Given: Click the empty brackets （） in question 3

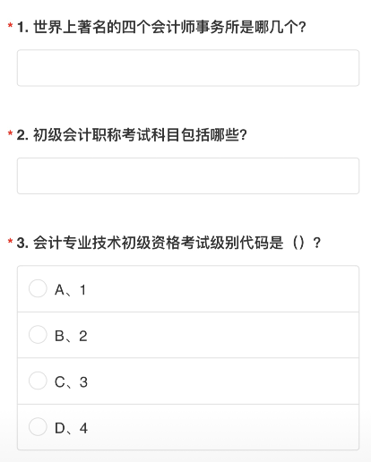Looking at the screenshot, I should coord(298,243).
